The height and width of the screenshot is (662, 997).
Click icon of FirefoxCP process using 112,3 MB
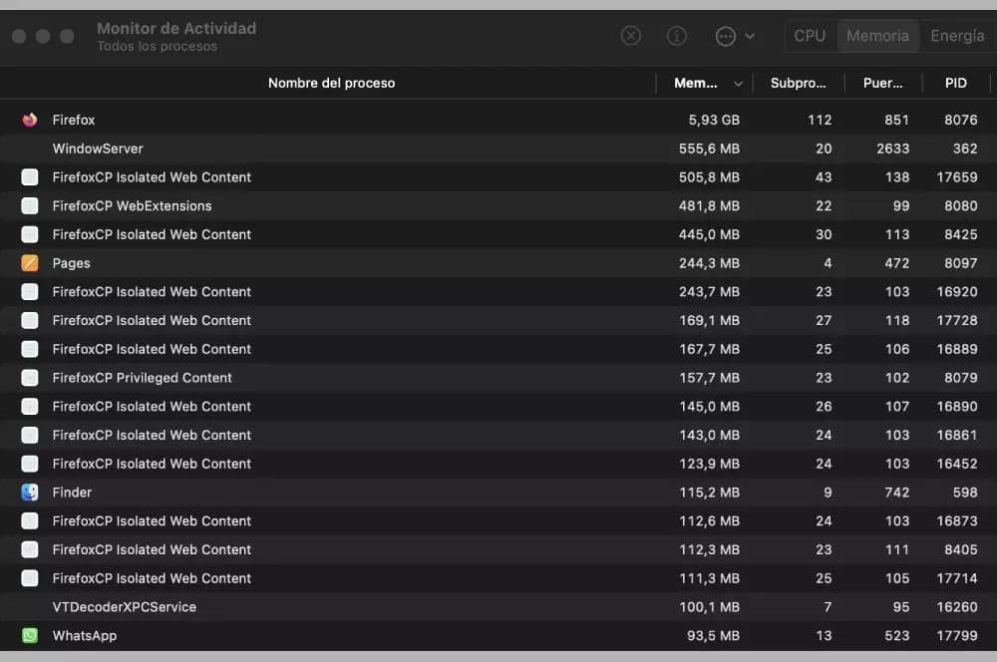tap(30, 549)
